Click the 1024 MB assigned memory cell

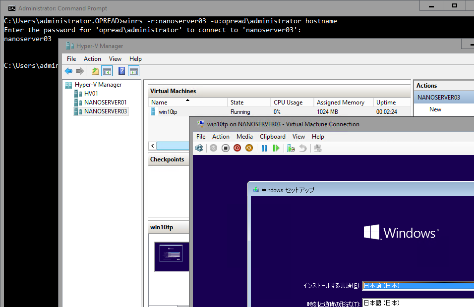click(x=327, y=112)
